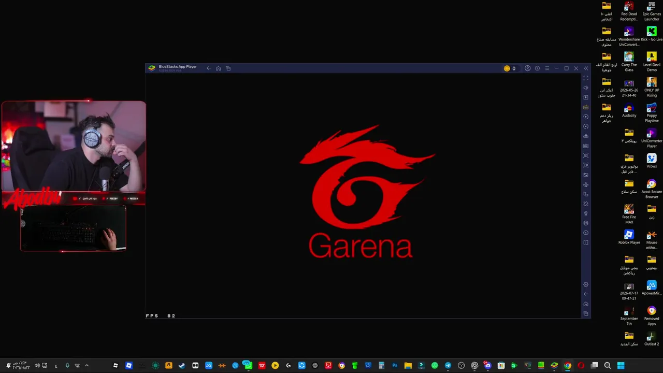
Task: Open the sync operations sidebar icon
Action: pos(586,117)
